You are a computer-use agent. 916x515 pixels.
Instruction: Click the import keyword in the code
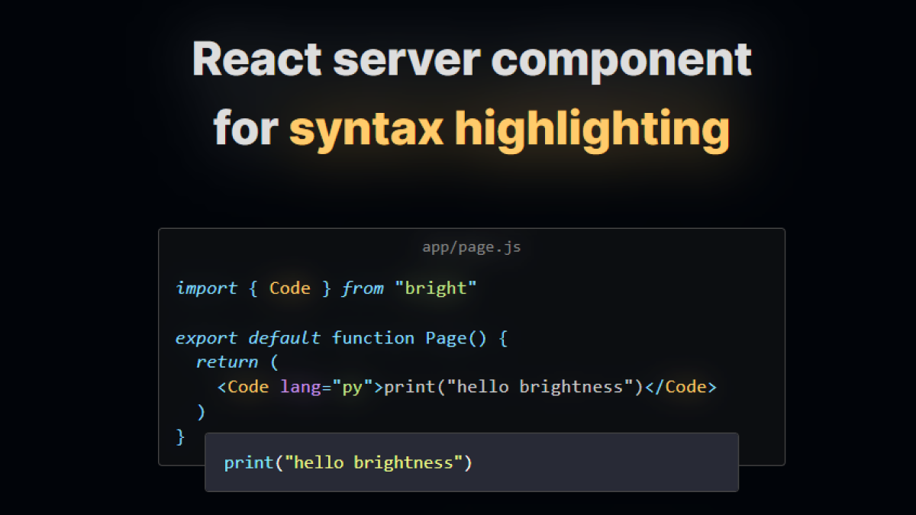click(206, 288)
